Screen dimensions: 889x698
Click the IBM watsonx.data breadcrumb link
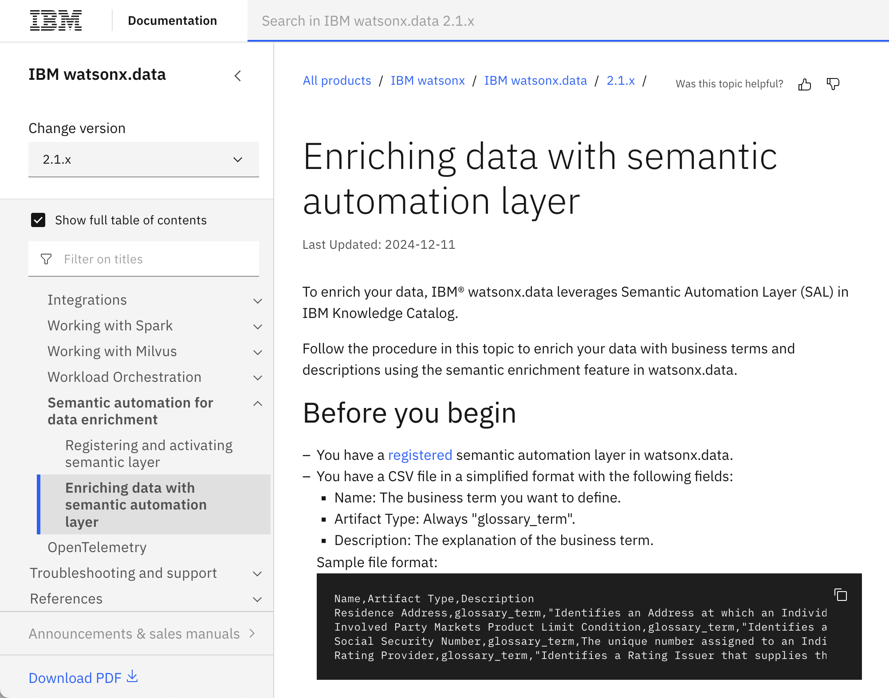coord(535,81)
